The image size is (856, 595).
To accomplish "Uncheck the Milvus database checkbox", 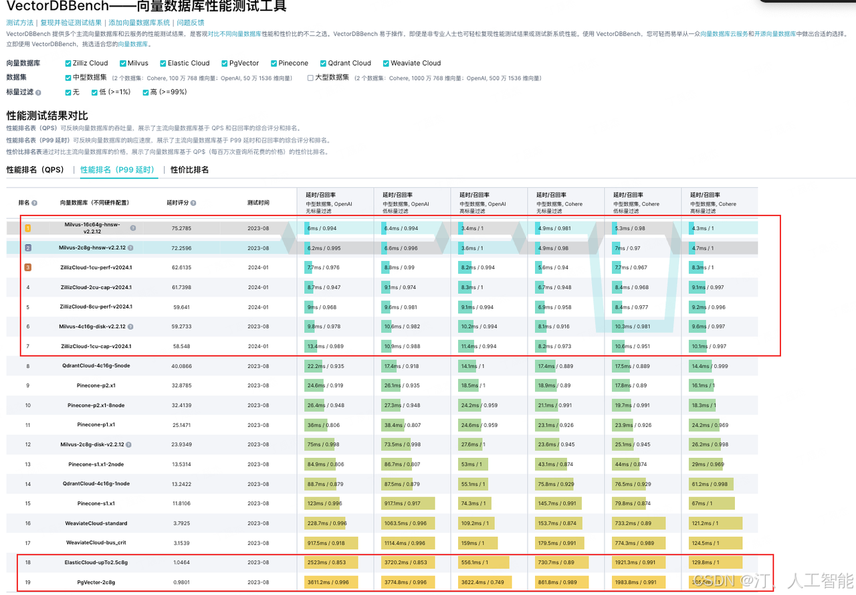I will 123,64.
